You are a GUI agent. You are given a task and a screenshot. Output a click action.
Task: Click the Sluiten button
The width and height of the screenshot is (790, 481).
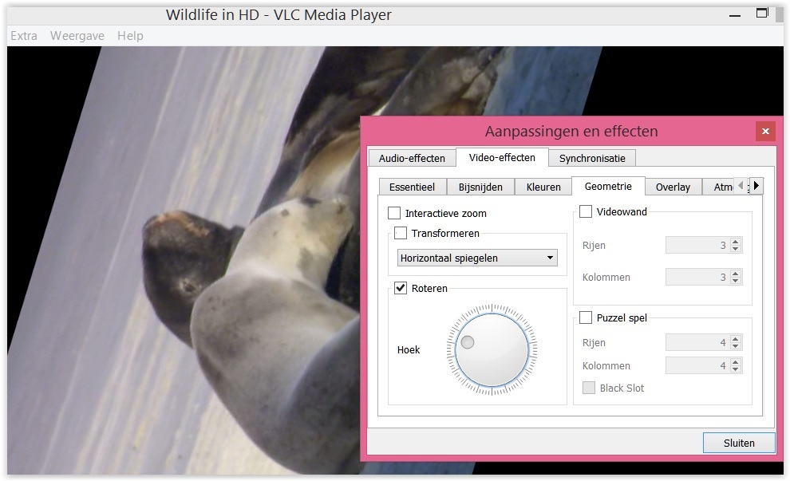pyautogui.click(x=739, y=443)
